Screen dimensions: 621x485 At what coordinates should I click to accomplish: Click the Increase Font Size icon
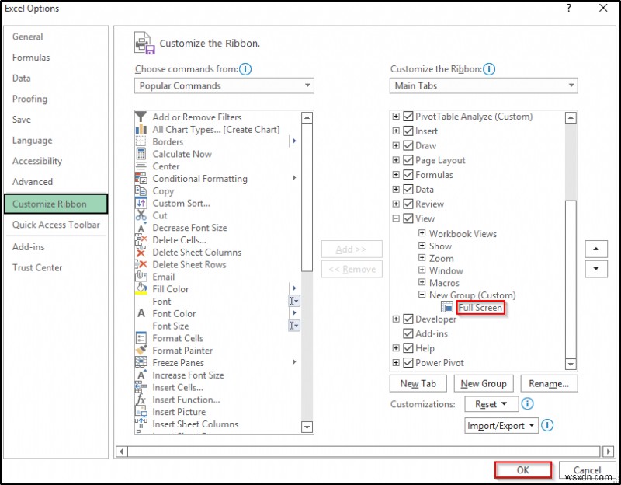click(141, 375)
